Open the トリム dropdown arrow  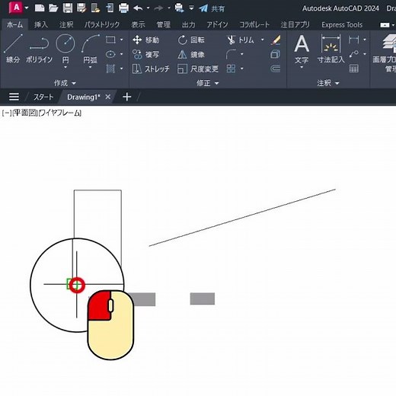[263, 40]
